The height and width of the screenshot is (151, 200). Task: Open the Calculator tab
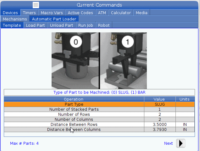coord(121,13)
